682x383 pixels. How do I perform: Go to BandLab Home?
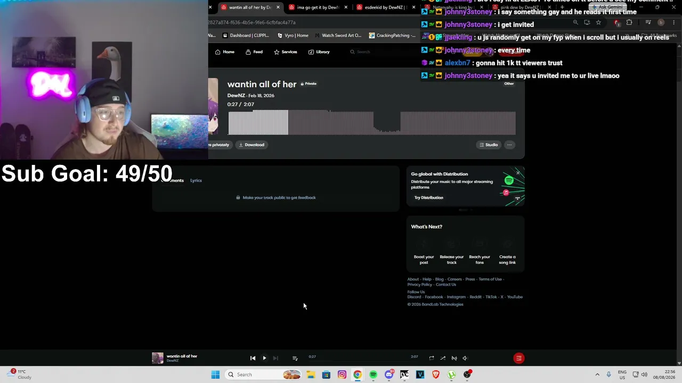[225, 52]
